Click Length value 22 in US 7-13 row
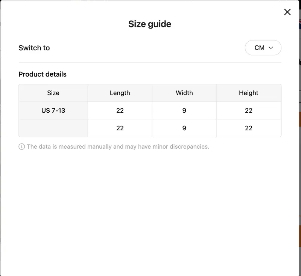301x276 pixels. click(x=120, y=110)
